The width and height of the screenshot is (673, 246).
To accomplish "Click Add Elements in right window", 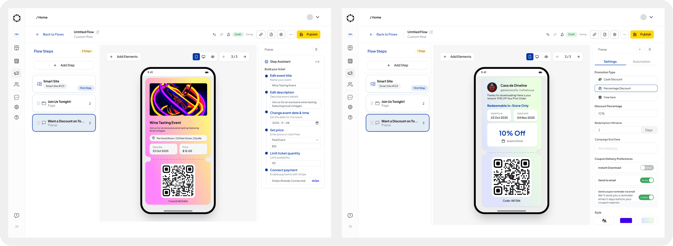I will click(457, 57).
